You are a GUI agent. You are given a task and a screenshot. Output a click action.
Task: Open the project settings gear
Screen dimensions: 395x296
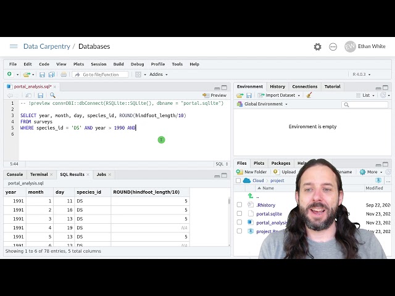click(317, 47)
